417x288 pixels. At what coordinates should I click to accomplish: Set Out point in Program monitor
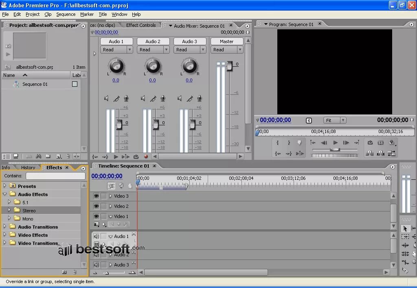[x=289, y=143]
